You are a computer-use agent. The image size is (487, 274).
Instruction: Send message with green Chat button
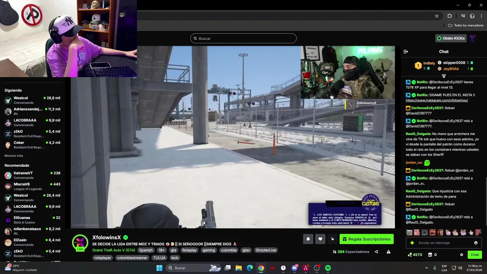click(475, 255)
